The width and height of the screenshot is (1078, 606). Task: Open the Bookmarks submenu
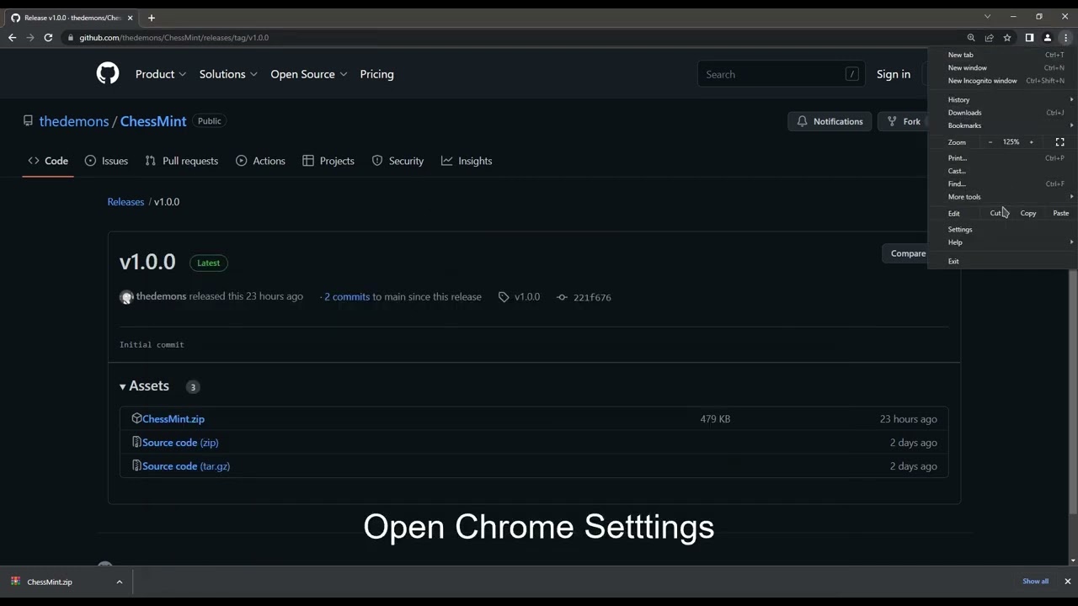pos(1002,125)
